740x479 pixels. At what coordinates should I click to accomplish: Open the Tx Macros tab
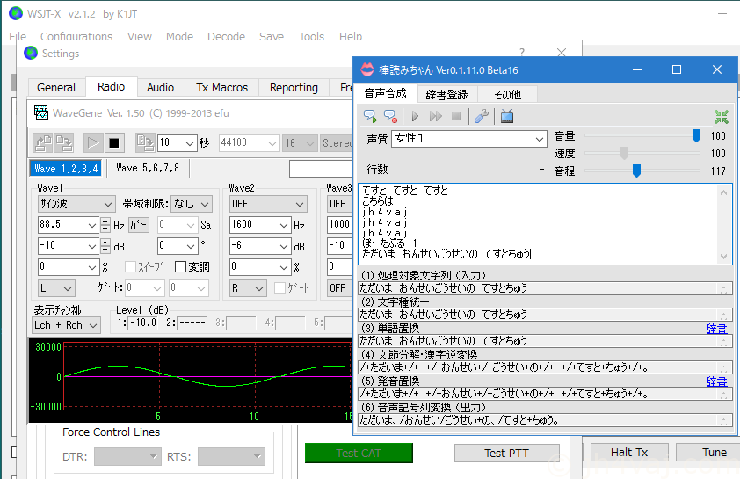pyautogui.click(x=221, y=88)
